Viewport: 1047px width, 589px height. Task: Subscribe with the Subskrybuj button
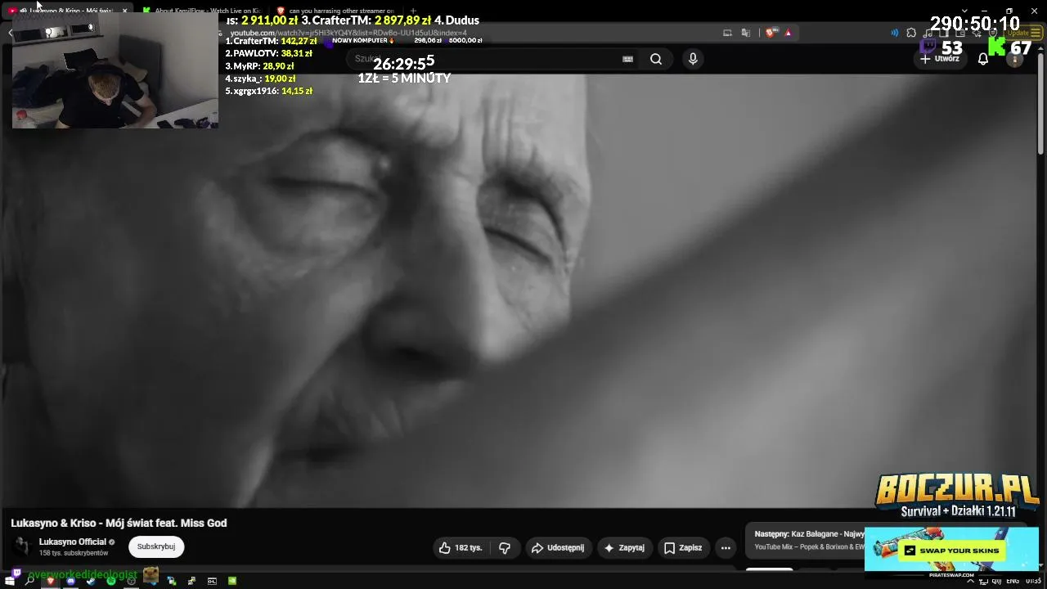click(156, 546)
